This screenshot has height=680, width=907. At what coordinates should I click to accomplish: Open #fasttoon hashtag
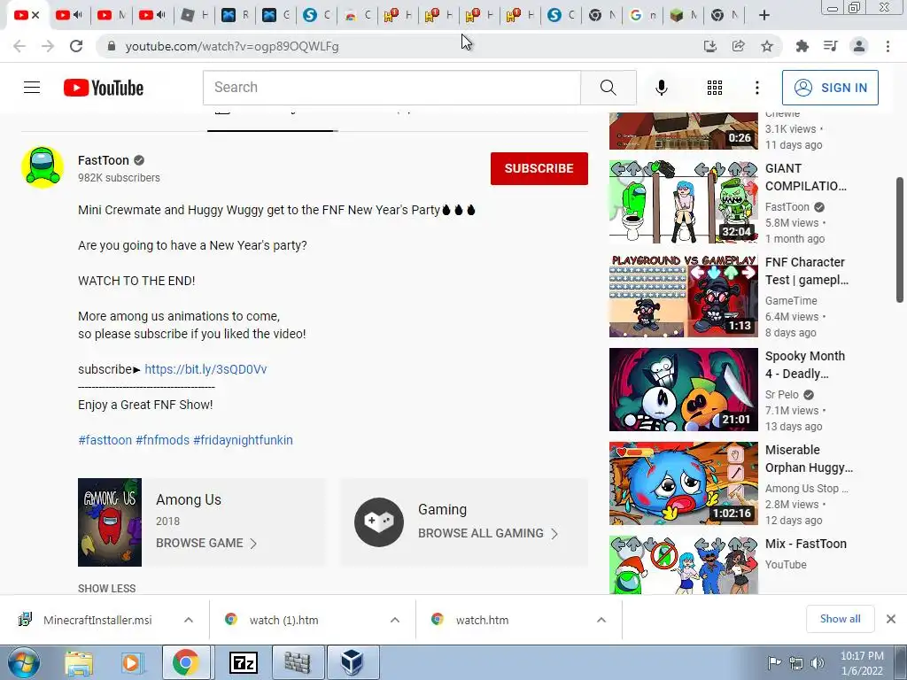[x=105, y=440]
